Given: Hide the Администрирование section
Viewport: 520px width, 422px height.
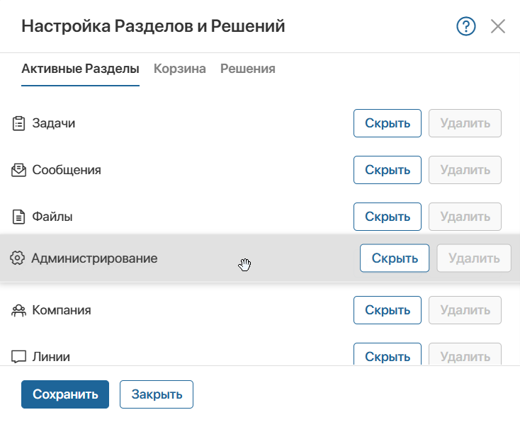Looking at the screenshot, I should [395, 258].
